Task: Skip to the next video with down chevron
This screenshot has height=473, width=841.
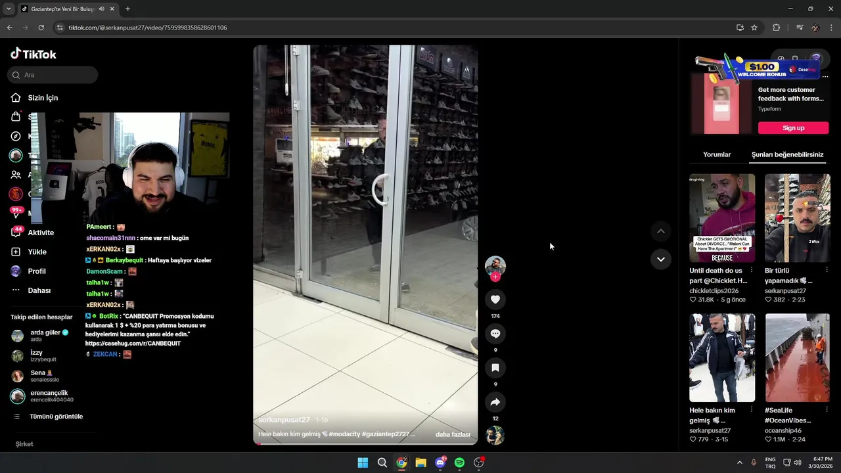Action: click(x=661, y=259)
